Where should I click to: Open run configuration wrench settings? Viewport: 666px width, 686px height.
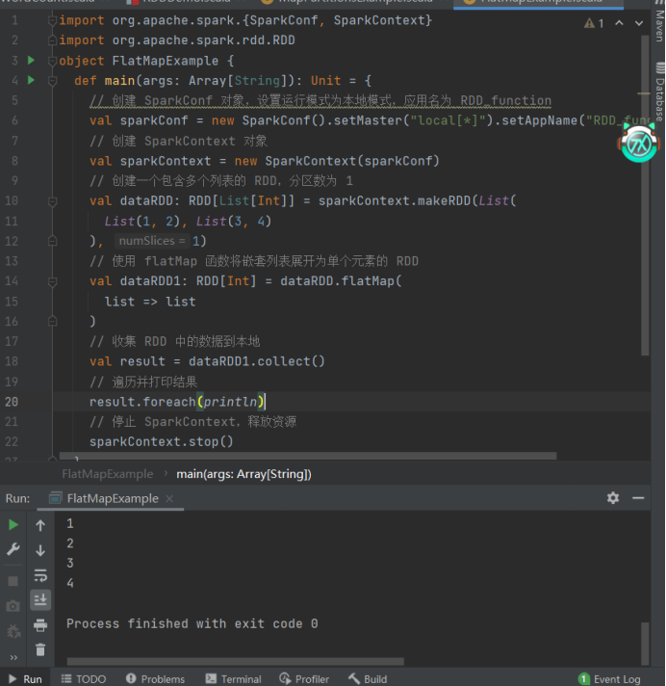tap(13, 549)
